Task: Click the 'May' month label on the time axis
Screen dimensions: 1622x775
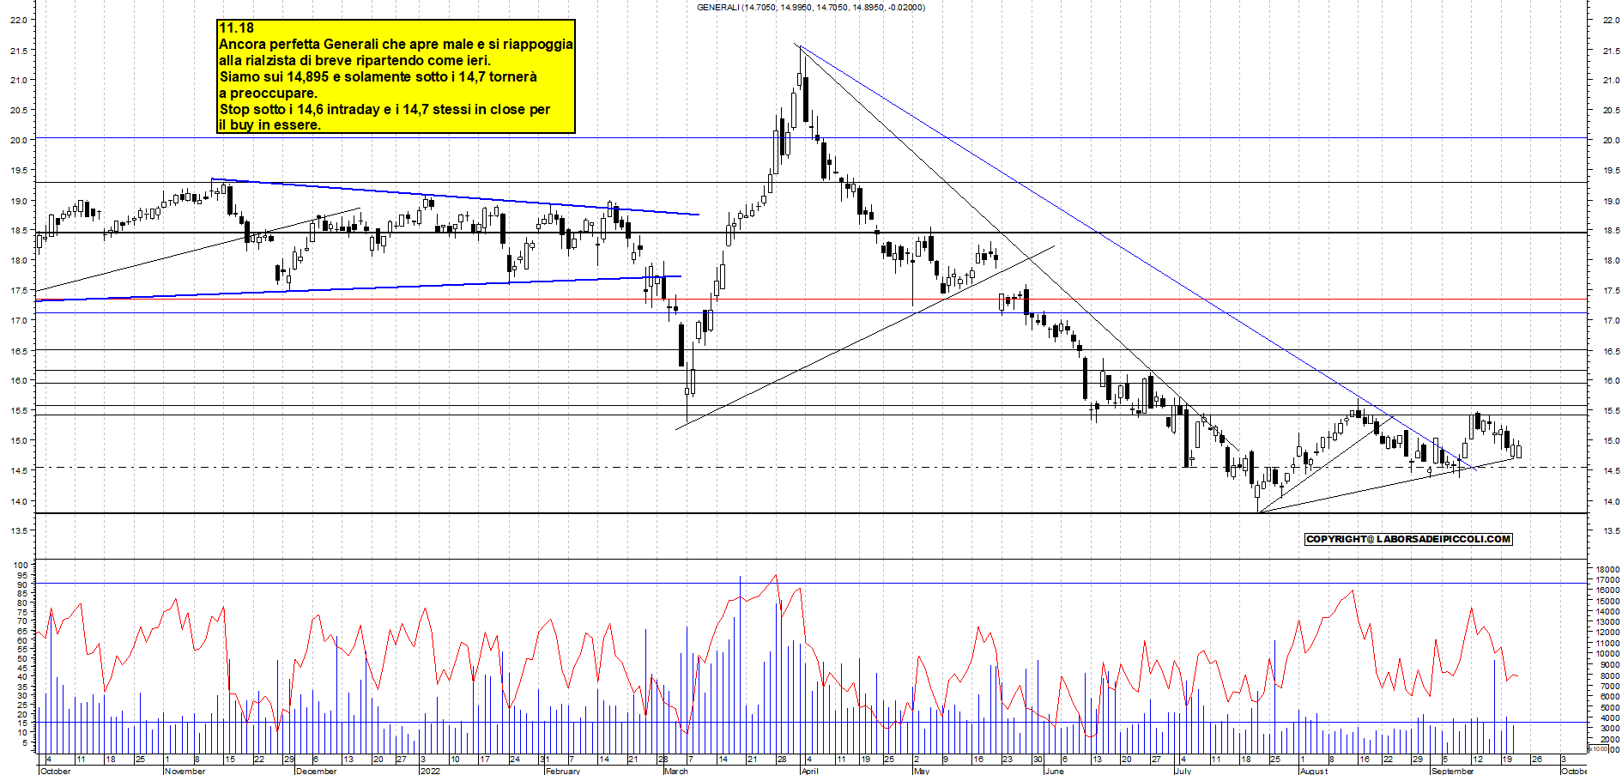Action: [x=922, y=771]
